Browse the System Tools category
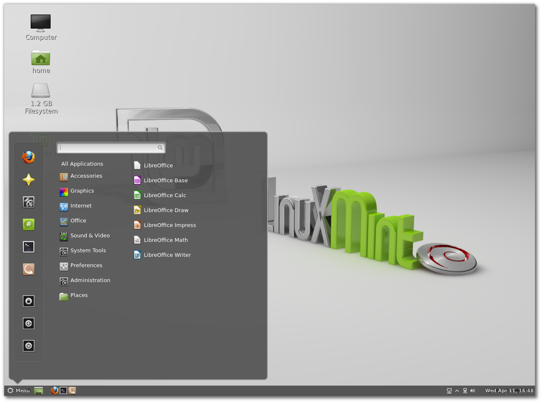 [88, 251]
